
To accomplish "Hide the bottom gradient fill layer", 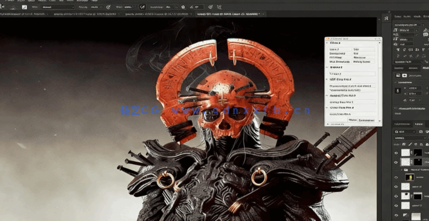I will pos(396,216).
